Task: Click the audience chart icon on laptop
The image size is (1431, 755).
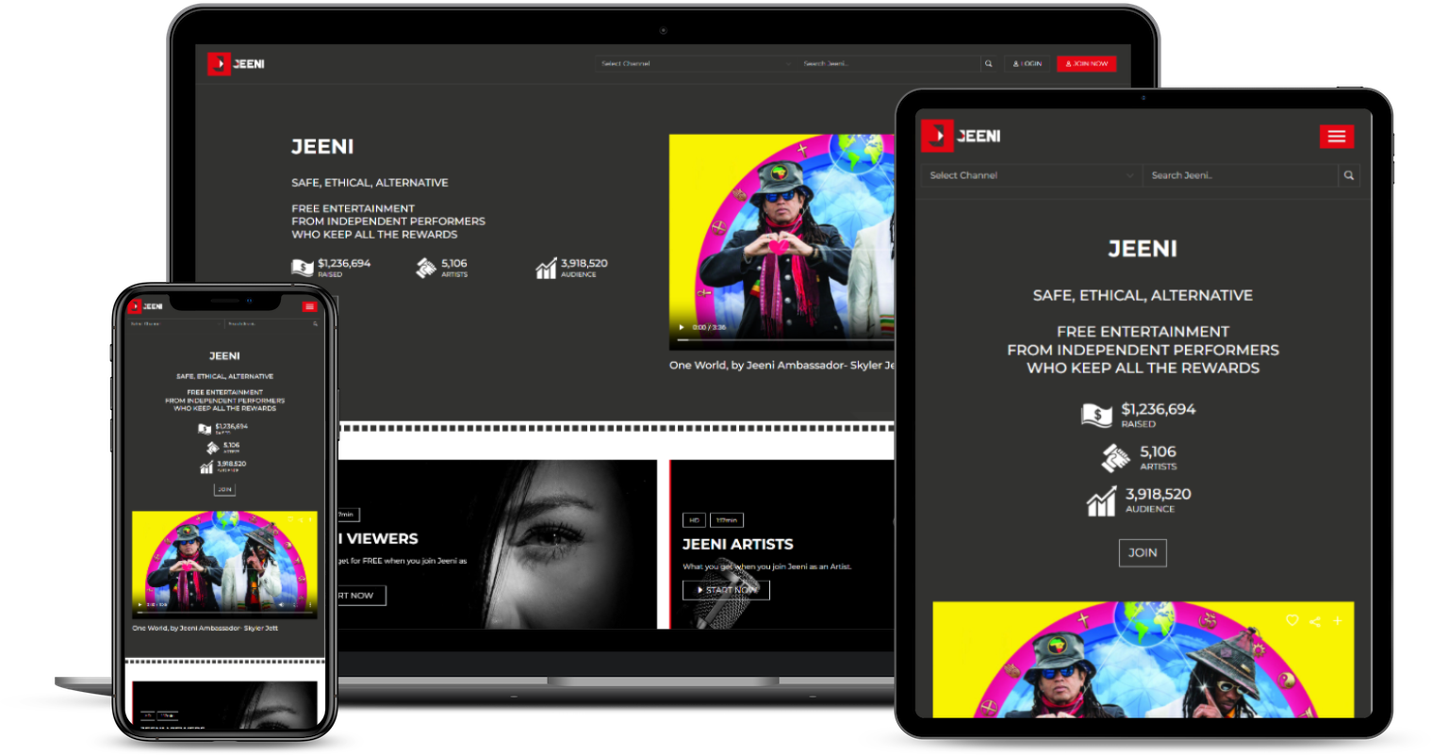Action: [547, 269]
